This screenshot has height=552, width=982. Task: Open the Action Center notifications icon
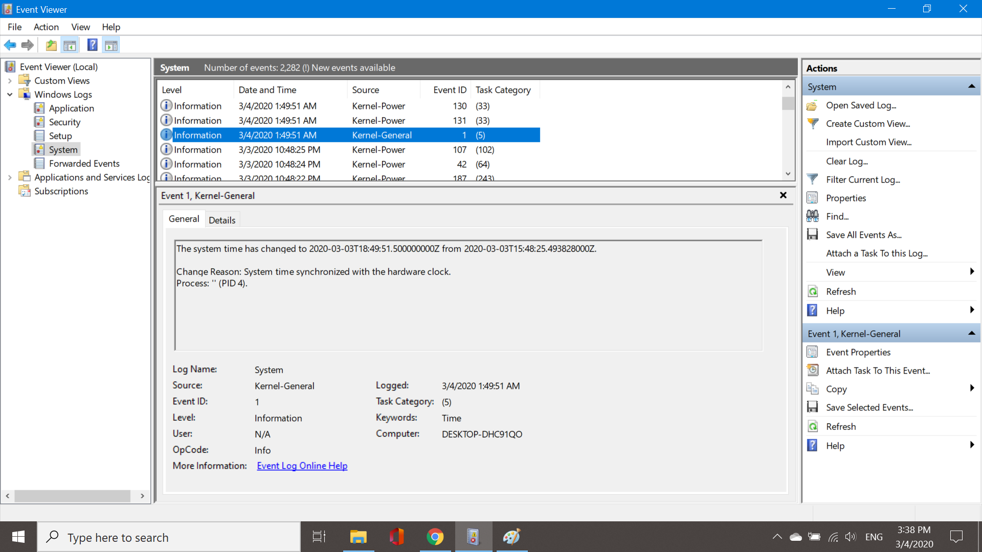coord(956,537)
